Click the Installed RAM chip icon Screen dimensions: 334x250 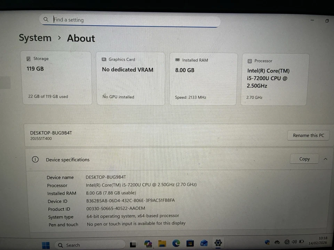coord(177,60)
